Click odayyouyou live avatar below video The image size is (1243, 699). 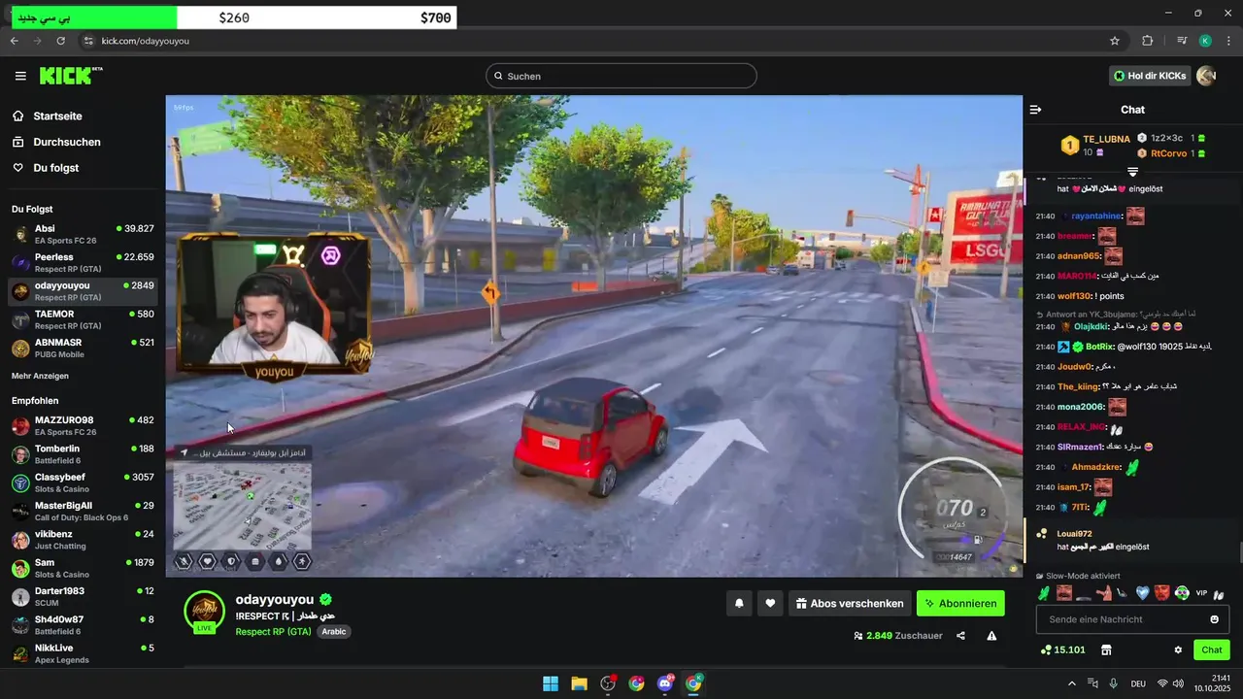[204, 611]
